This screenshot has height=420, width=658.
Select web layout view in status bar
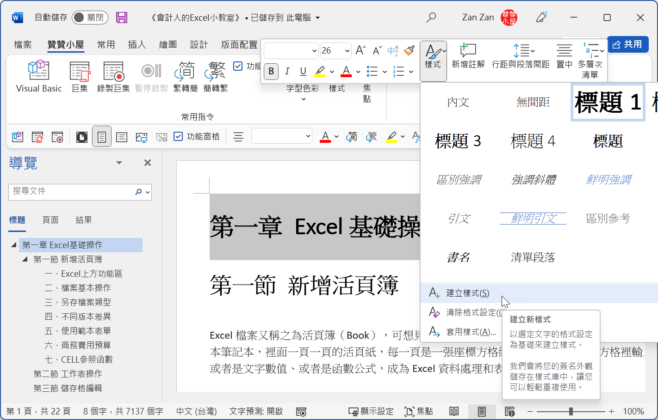[509, 411]
